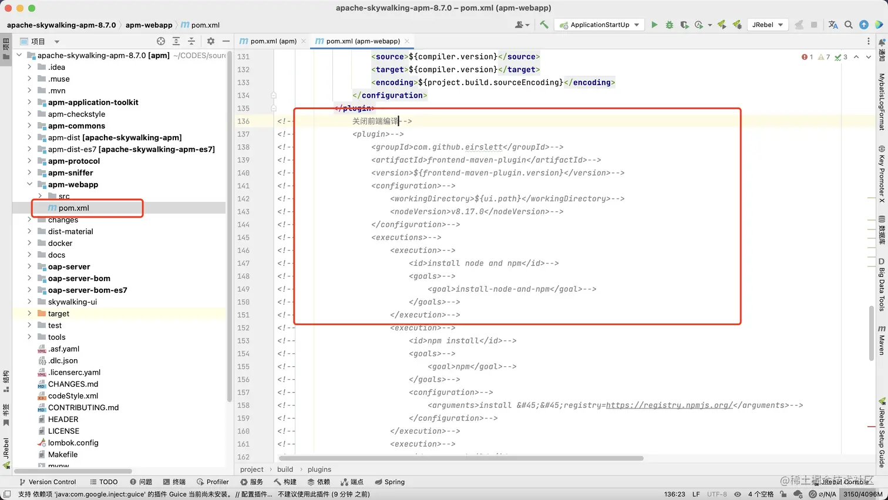The height and width of the screenshot is (500, 888).
Task: Click the project tree vertical scrollbar
Action: point(228,227)
